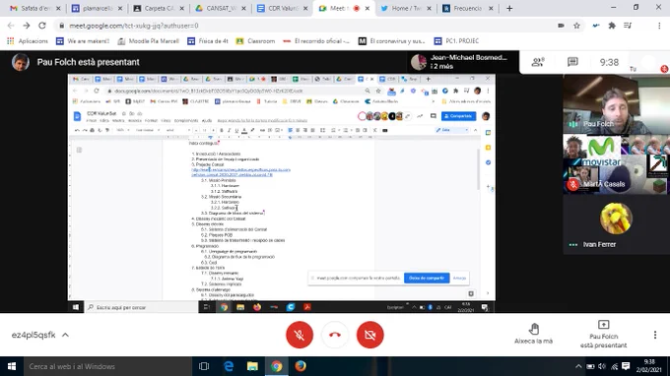Toggle the camera off button
This screenshot has width=670, height=376.
(370, 335)
